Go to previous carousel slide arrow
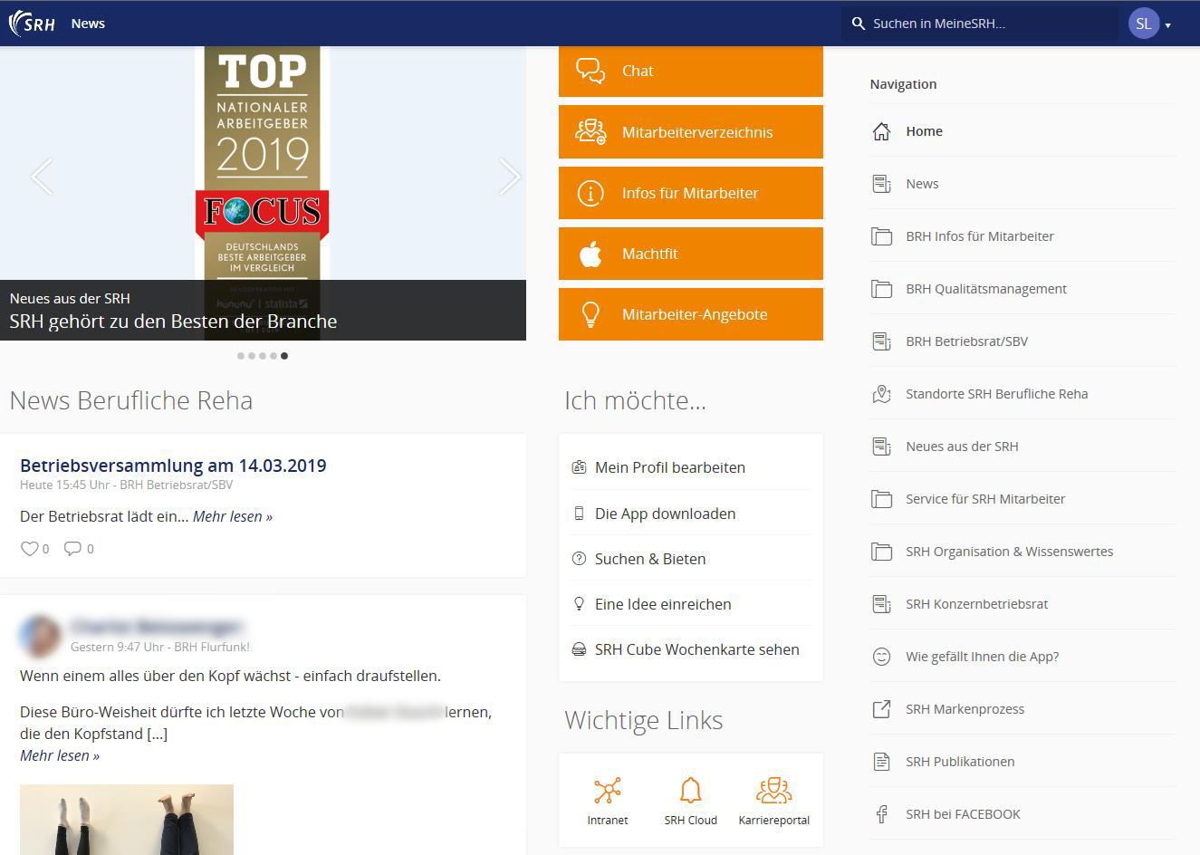Screen dimensions: 1200x855 click(42, 176)
